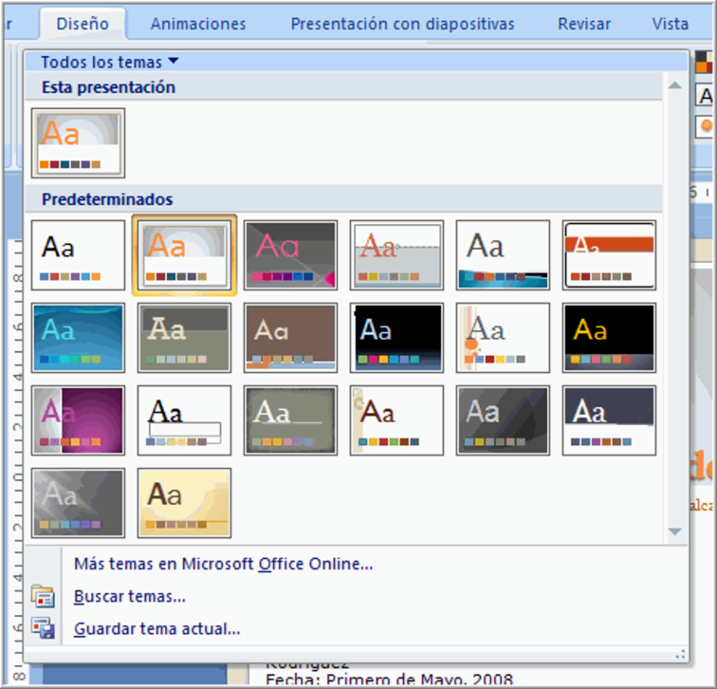Open the theme Colors button behind gallery
Screen dimensions: 717x689
(704, 63)
